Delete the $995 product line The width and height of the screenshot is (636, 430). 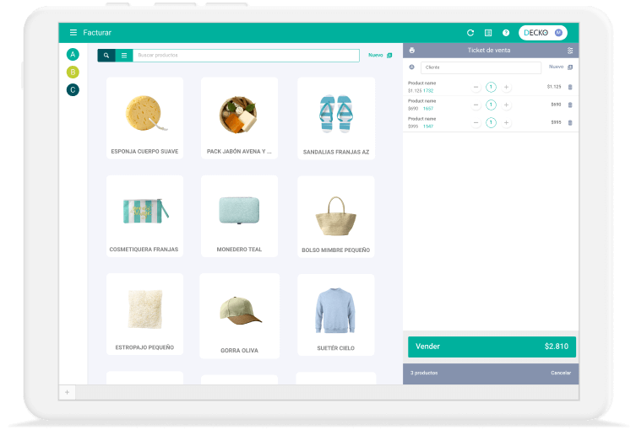[570, 123]
